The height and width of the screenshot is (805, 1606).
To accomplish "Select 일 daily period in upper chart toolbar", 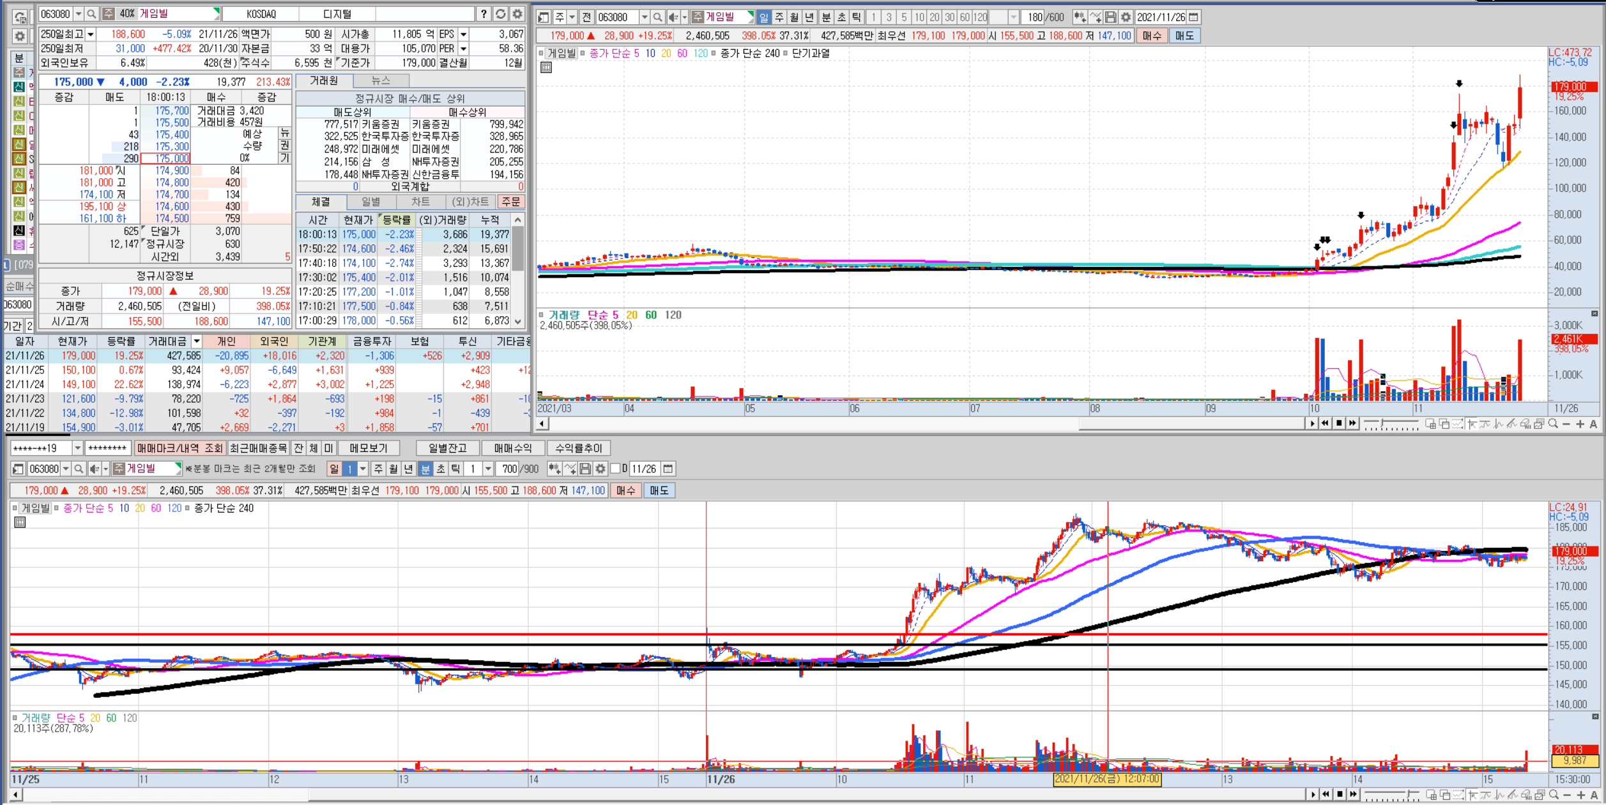I will 764,17.
